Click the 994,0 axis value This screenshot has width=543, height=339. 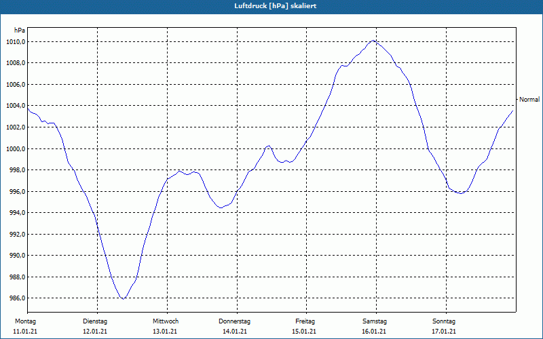coord(16,213)
